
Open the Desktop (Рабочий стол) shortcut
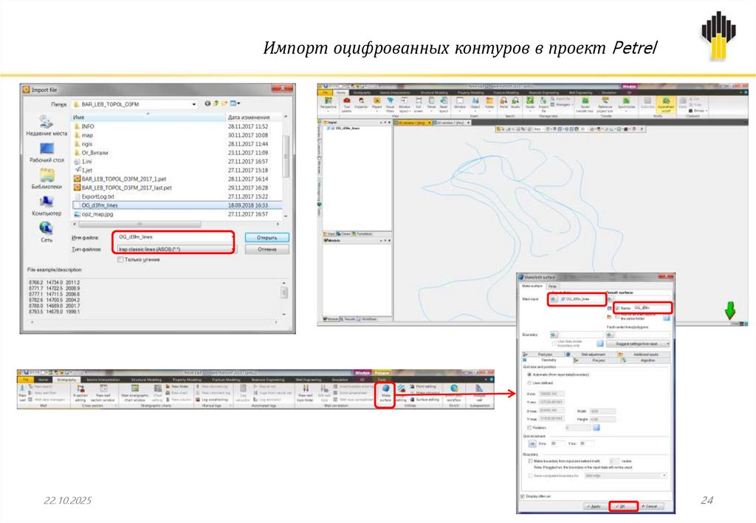(47, 152)
